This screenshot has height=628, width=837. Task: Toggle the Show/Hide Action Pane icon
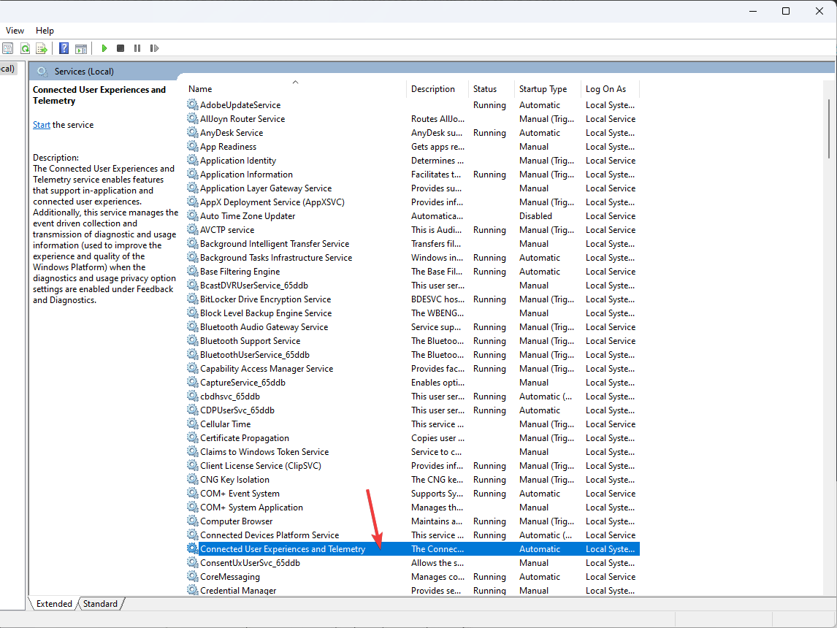tap(81, 48)
